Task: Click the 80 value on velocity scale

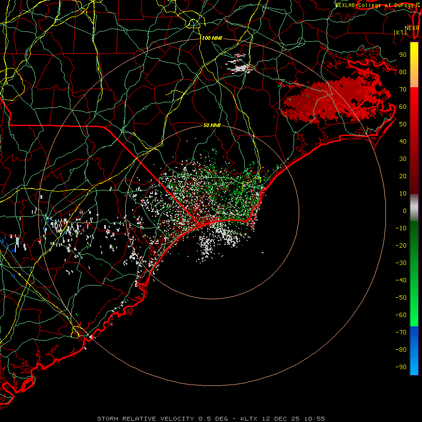Action: point(403,72)
